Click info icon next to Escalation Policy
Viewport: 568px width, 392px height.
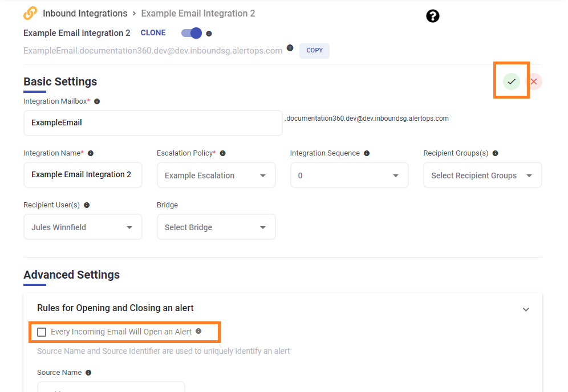pyautogui.click(x=222, y=153)
